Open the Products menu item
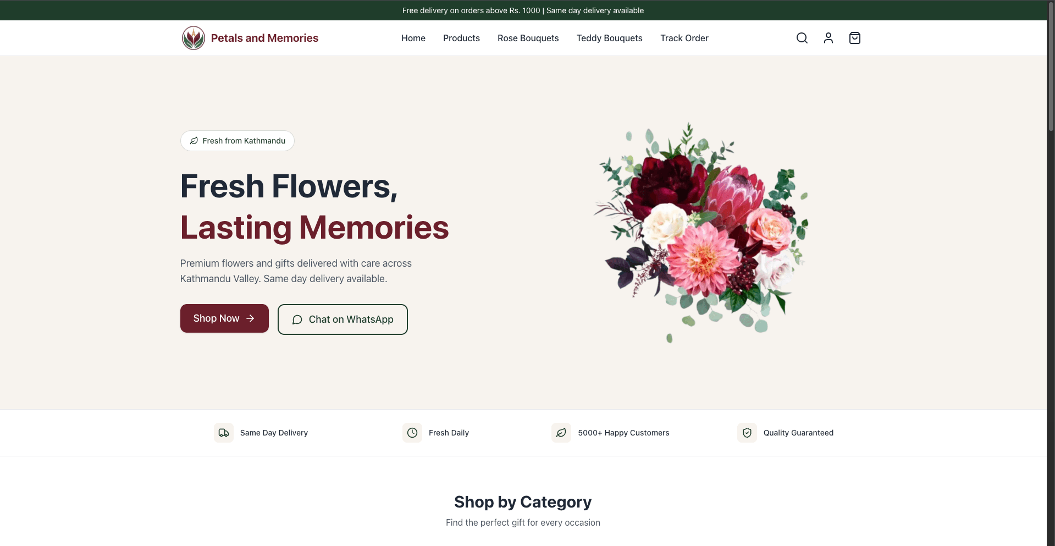1055x546 pixels. 461,38
